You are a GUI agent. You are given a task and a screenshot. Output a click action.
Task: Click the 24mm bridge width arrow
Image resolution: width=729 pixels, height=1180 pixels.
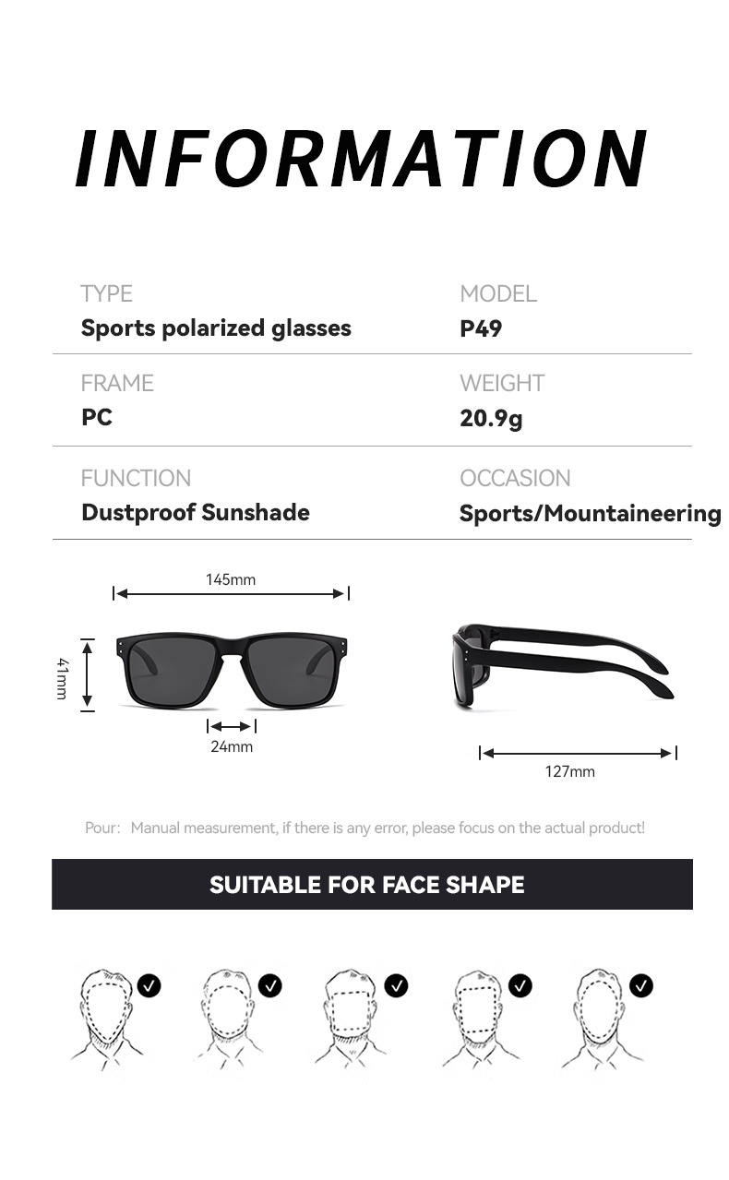231,727
